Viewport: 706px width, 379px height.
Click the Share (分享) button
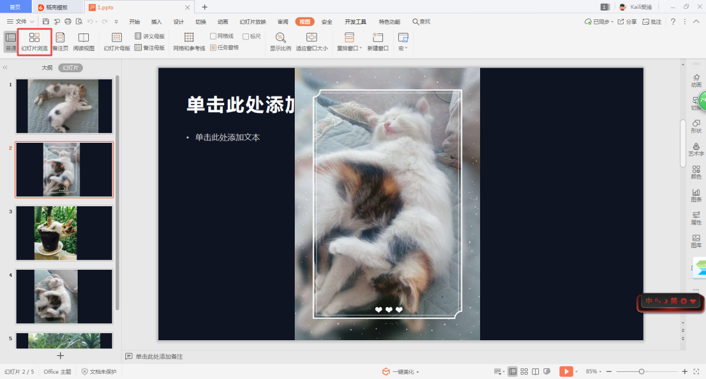(x=627, y=22)
